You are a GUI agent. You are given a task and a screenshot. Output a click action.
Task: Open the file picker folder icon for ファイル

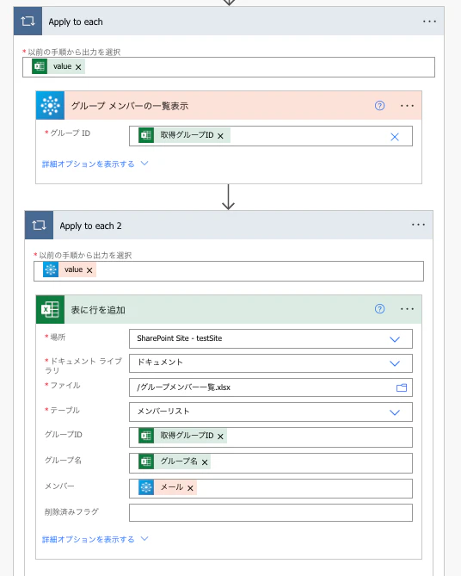point(402,387)
